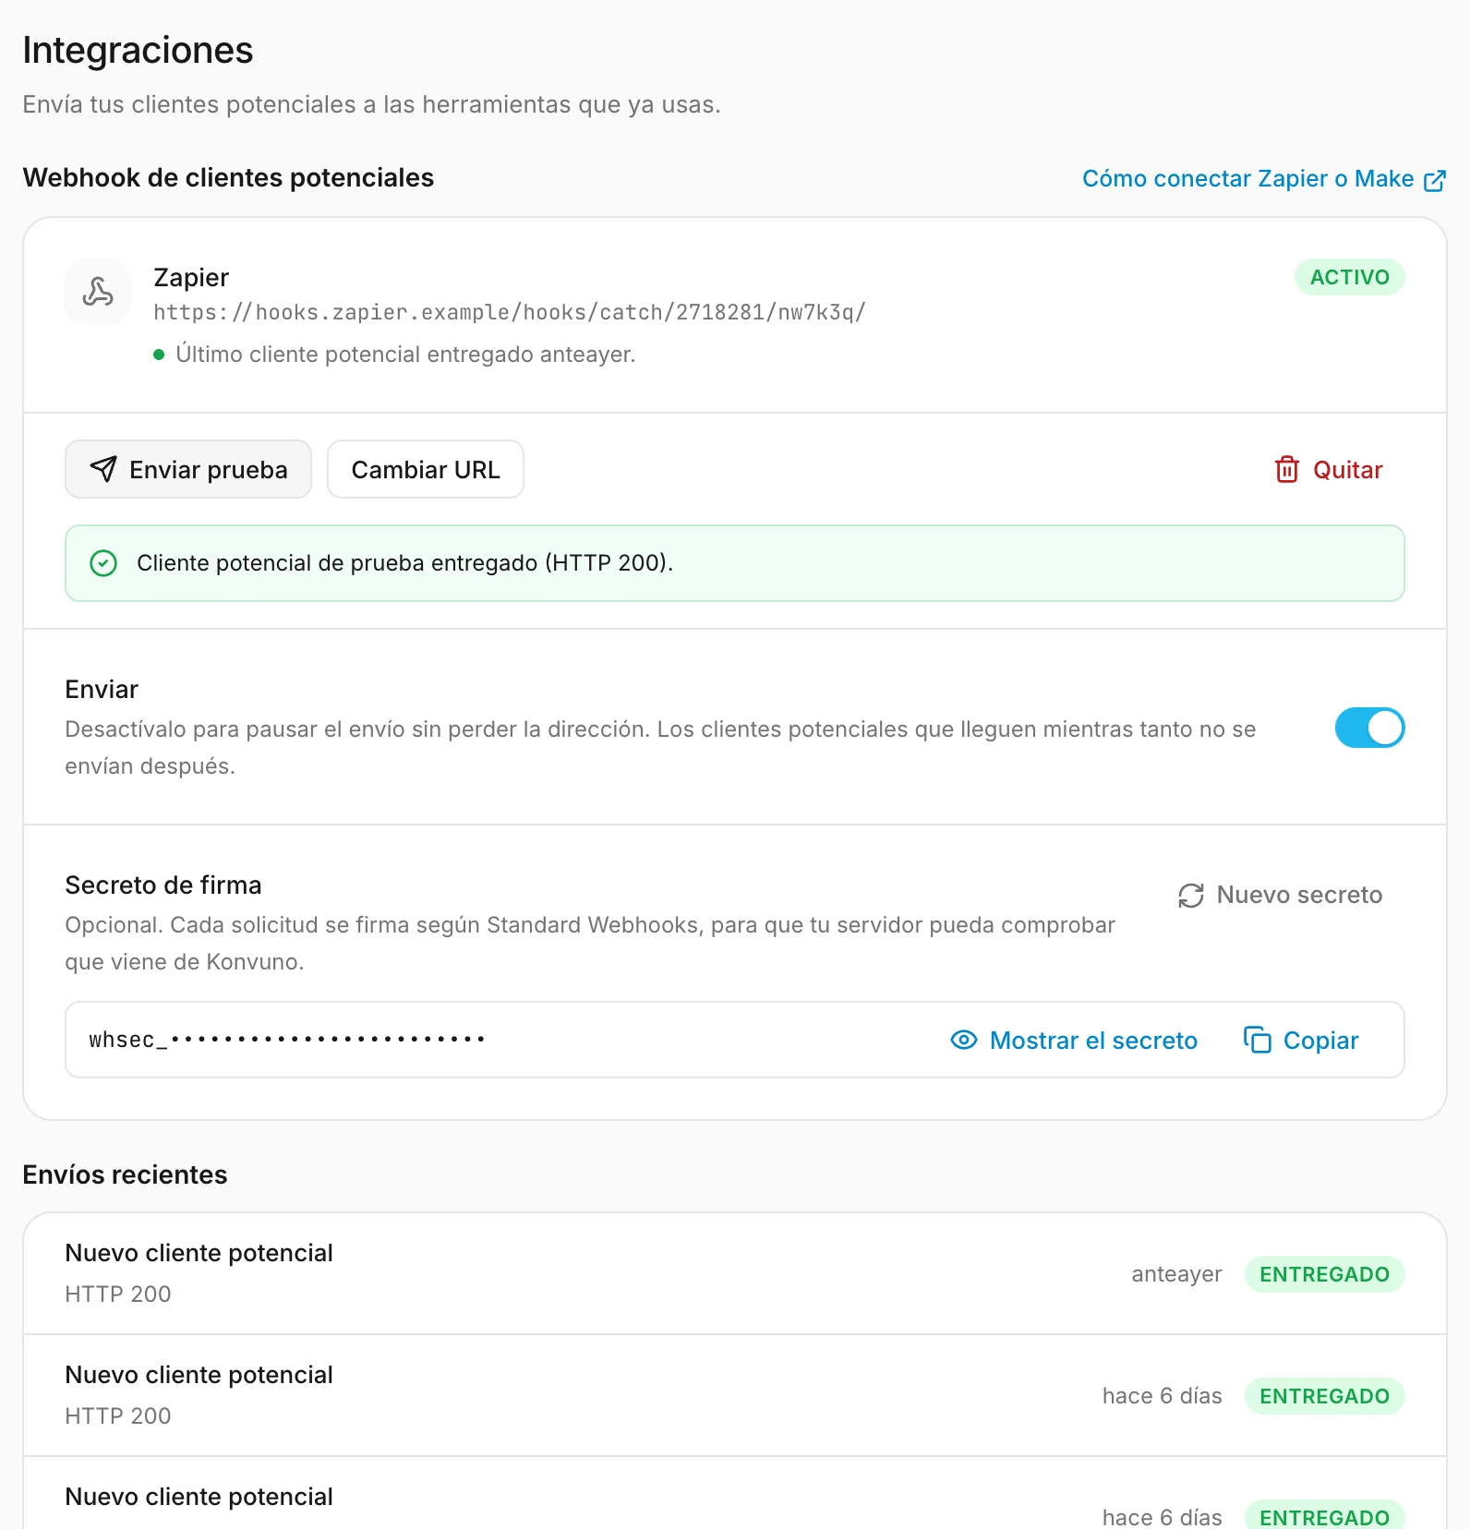Image resolution: width=1470 pixels, height=1529 pixels.
Task: Click the Zapier webhook icon
Action: pyautogui.click(x=98, y=292)
